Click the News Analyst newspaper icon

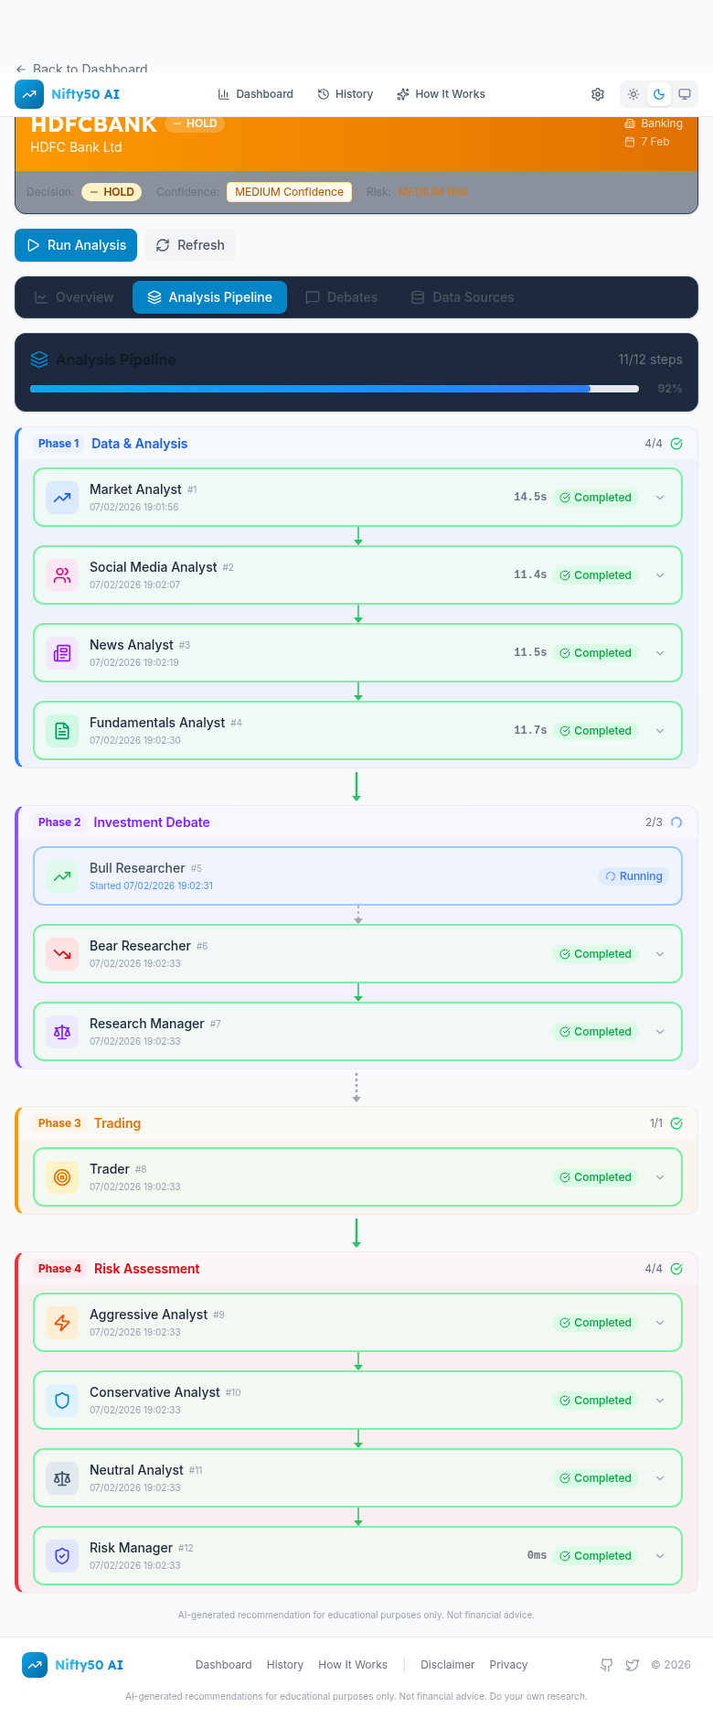(62, 653)
